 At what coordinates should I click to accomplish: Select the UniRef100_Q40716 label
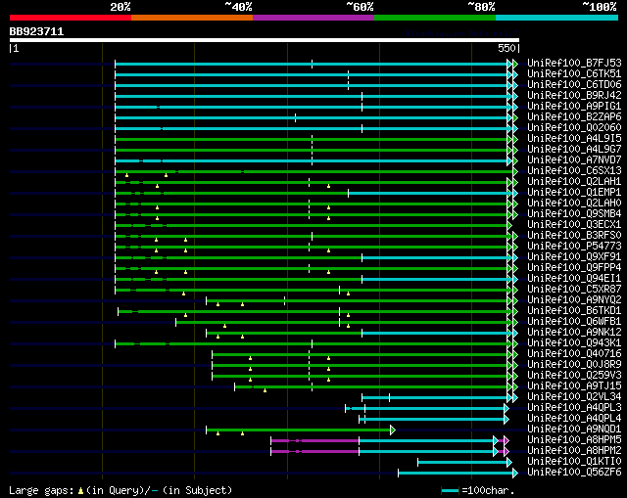pyautogui.click(x=574, y=354)
